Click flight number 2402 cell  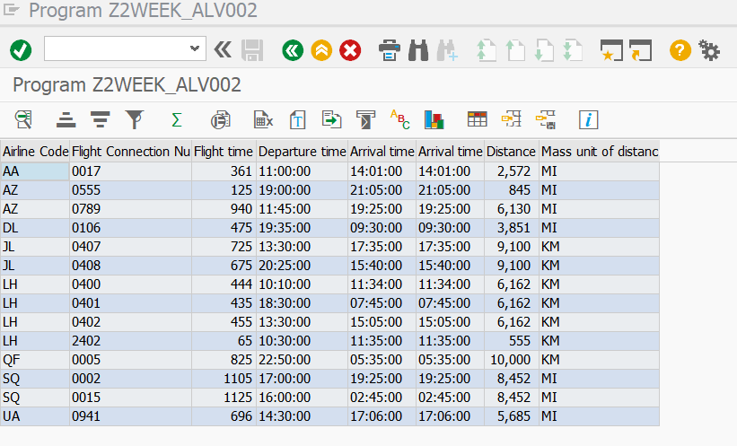[x=131, y=341]
